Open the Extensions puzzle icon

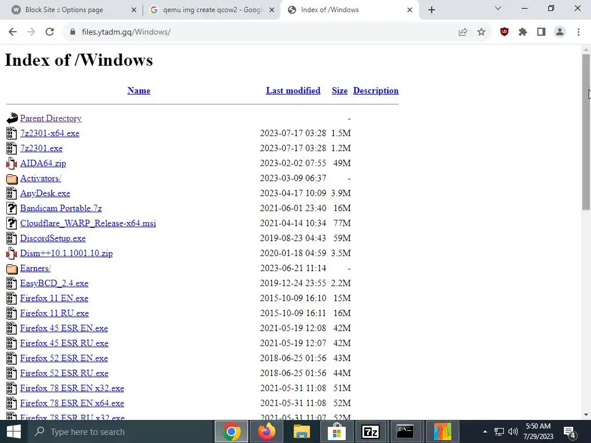pyautogui.click(x=523, y=32)
